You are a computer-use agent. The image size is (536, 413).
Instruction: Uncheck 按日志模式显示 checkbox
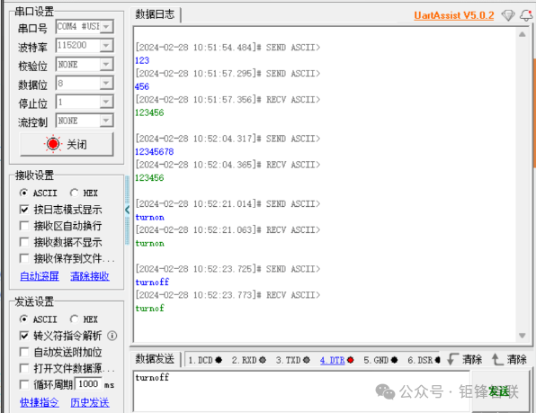(24, 210)
